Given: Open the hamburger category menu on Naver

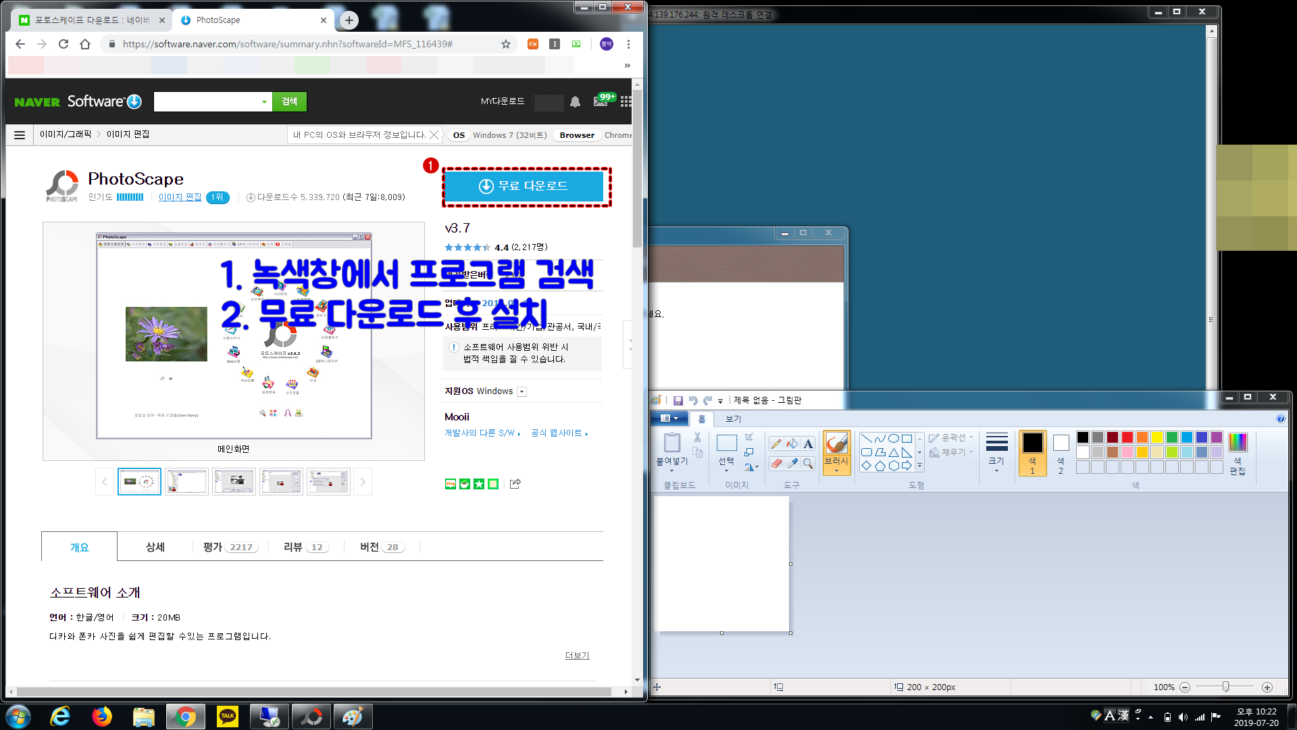Looking at the screenshot, I should click(x=20, y=135).
